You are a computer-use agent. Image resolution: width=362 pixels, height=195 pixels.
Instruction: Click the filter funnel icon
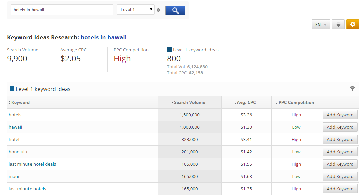[x=352, y=89]
